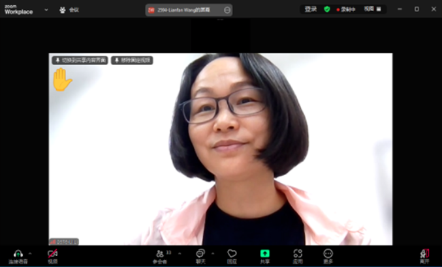Click the Connect Audio headphone icon
Viewport: 442px width, 267px height.
coord(18,253)
